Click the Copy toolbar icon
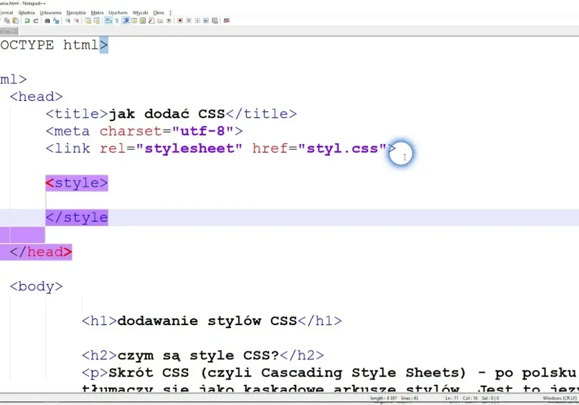 [7, 21]
